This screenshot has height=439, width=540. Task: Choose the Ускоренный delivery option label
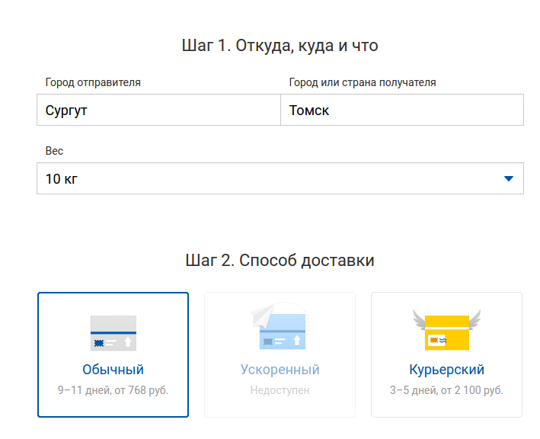coord(280,370)
